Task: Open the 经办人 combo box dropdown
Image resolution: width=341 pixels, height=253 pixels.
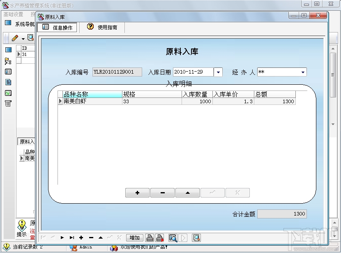Action: click(304, 72)
